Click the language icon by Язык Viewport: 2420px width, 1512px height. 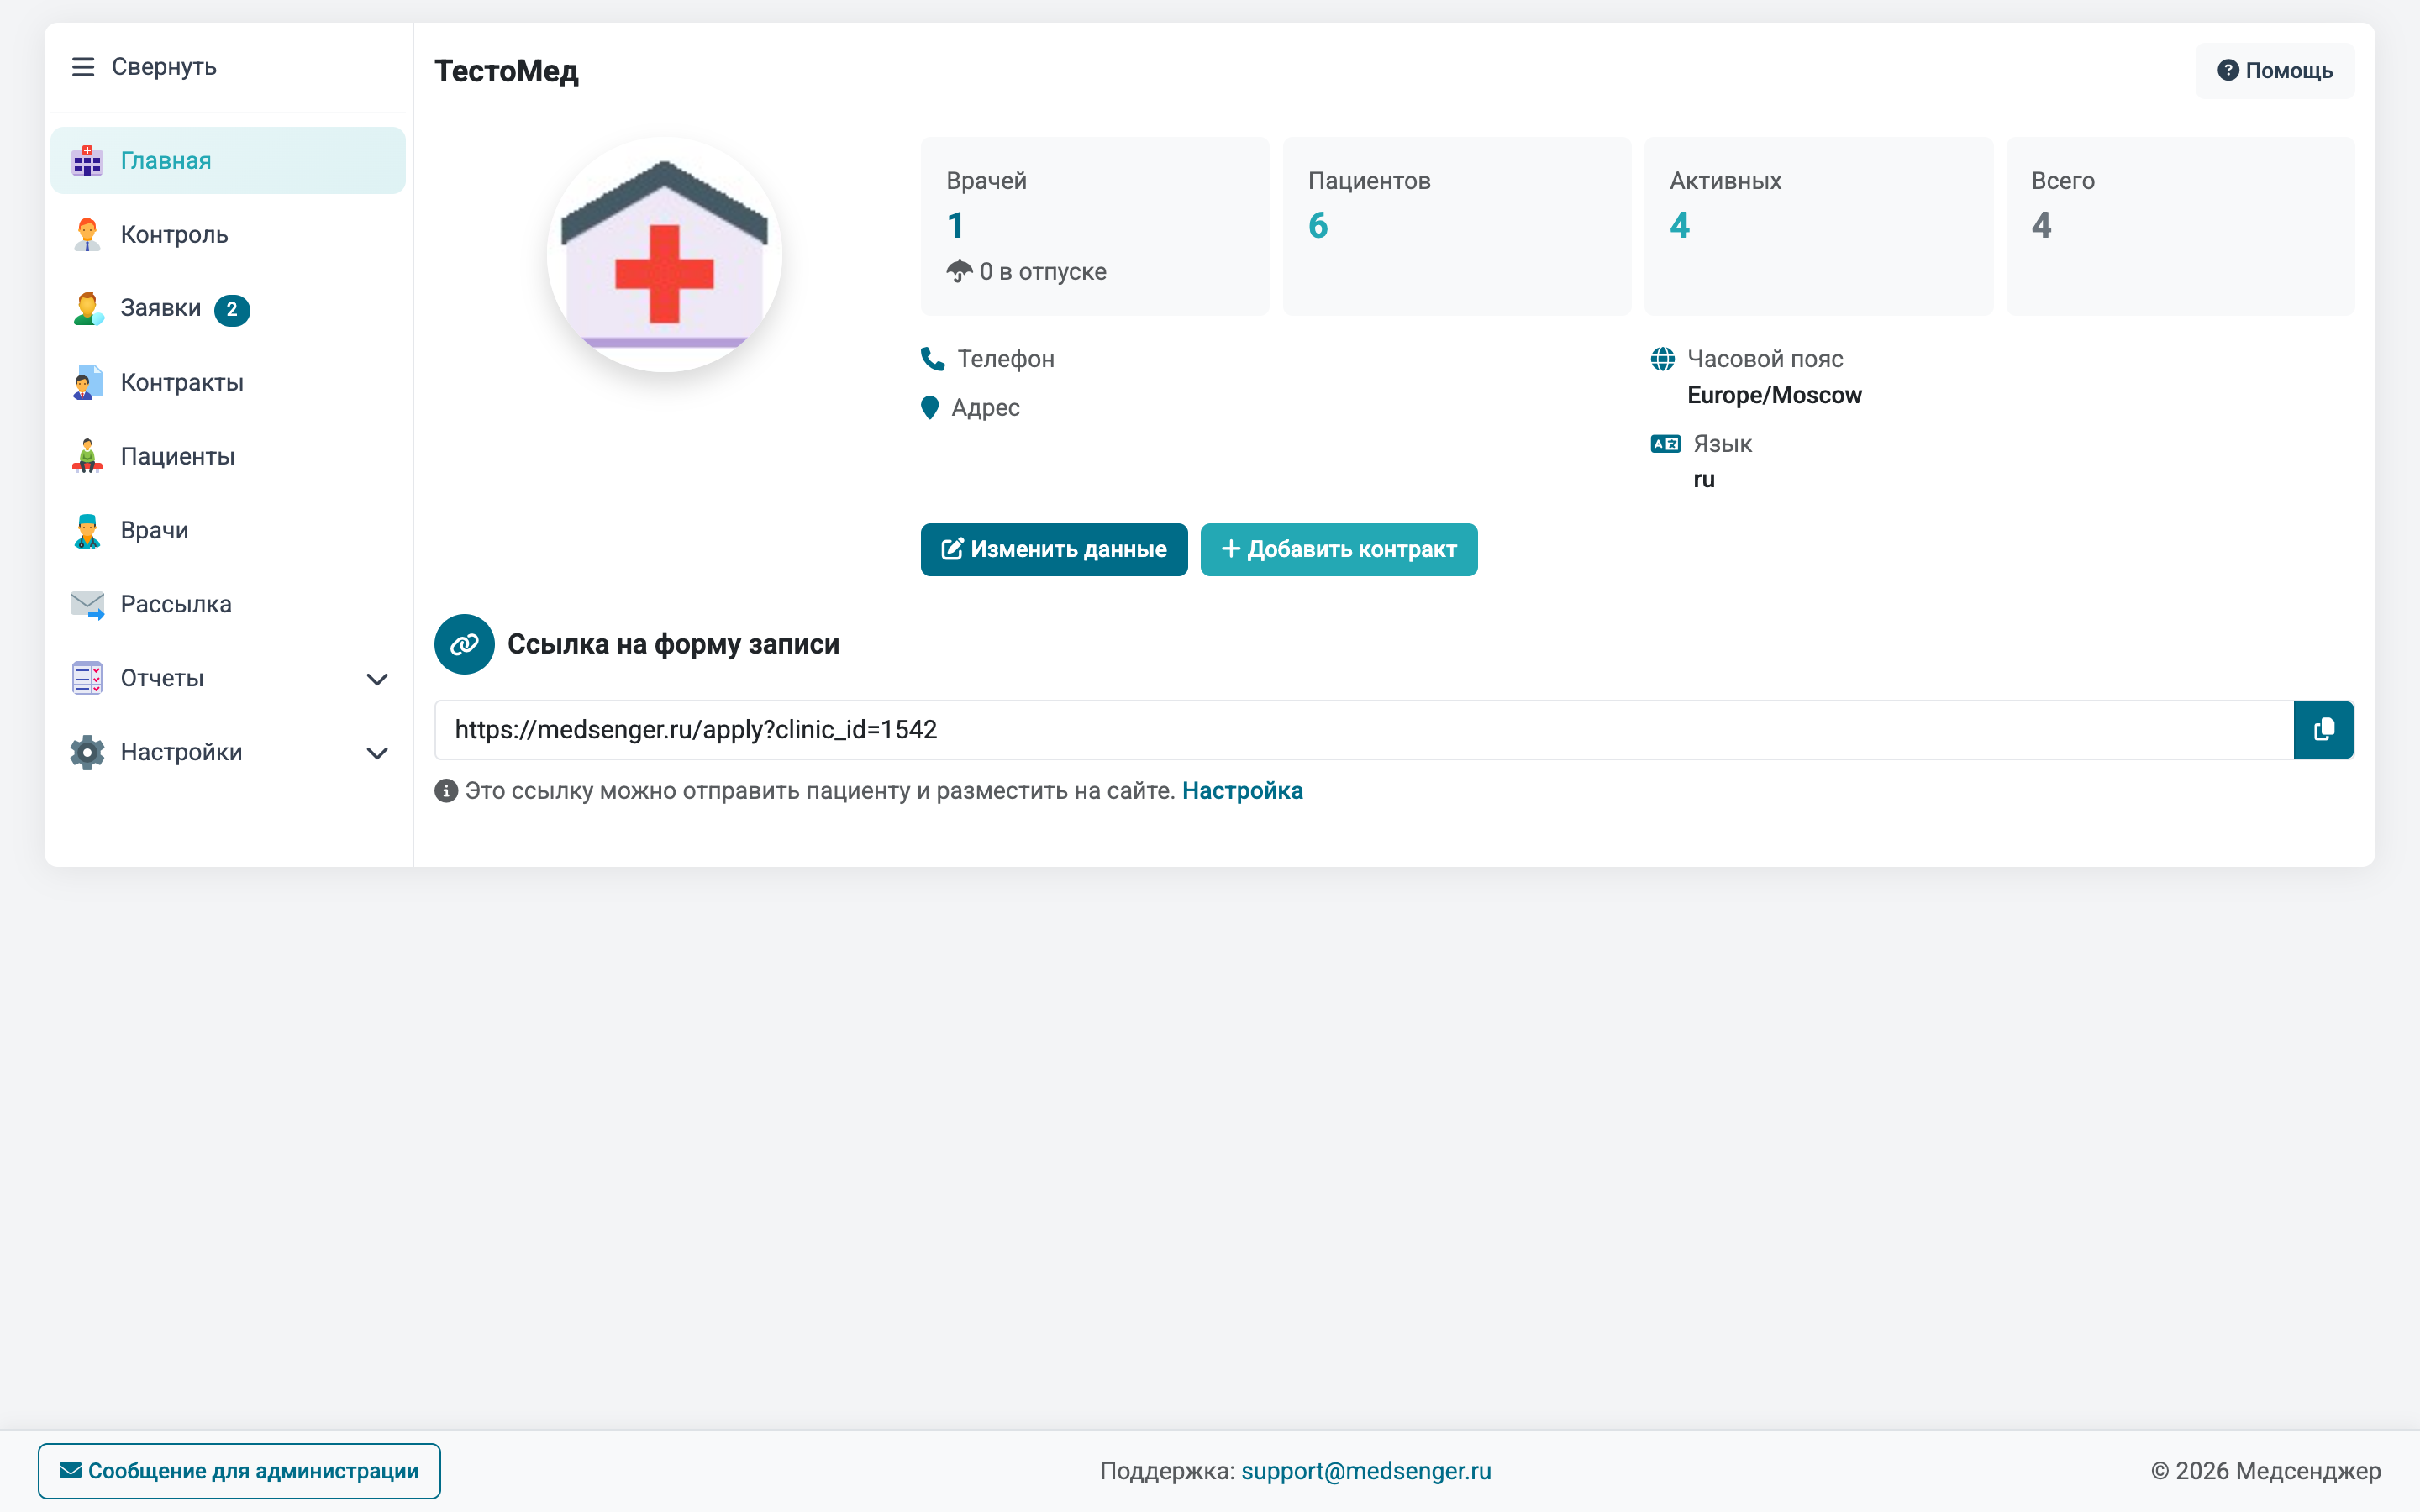pyautogui.click(x=1665, y=444)
